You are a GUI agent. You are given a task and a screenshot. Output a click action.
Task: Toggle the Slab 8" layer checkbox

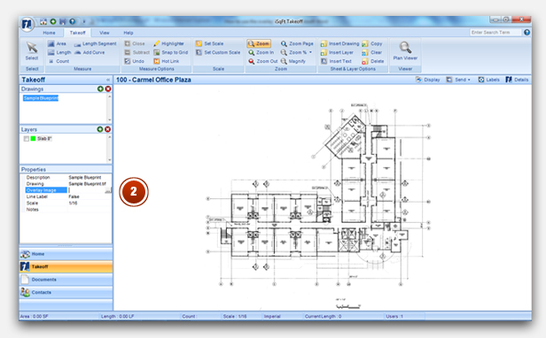[26, 139]
